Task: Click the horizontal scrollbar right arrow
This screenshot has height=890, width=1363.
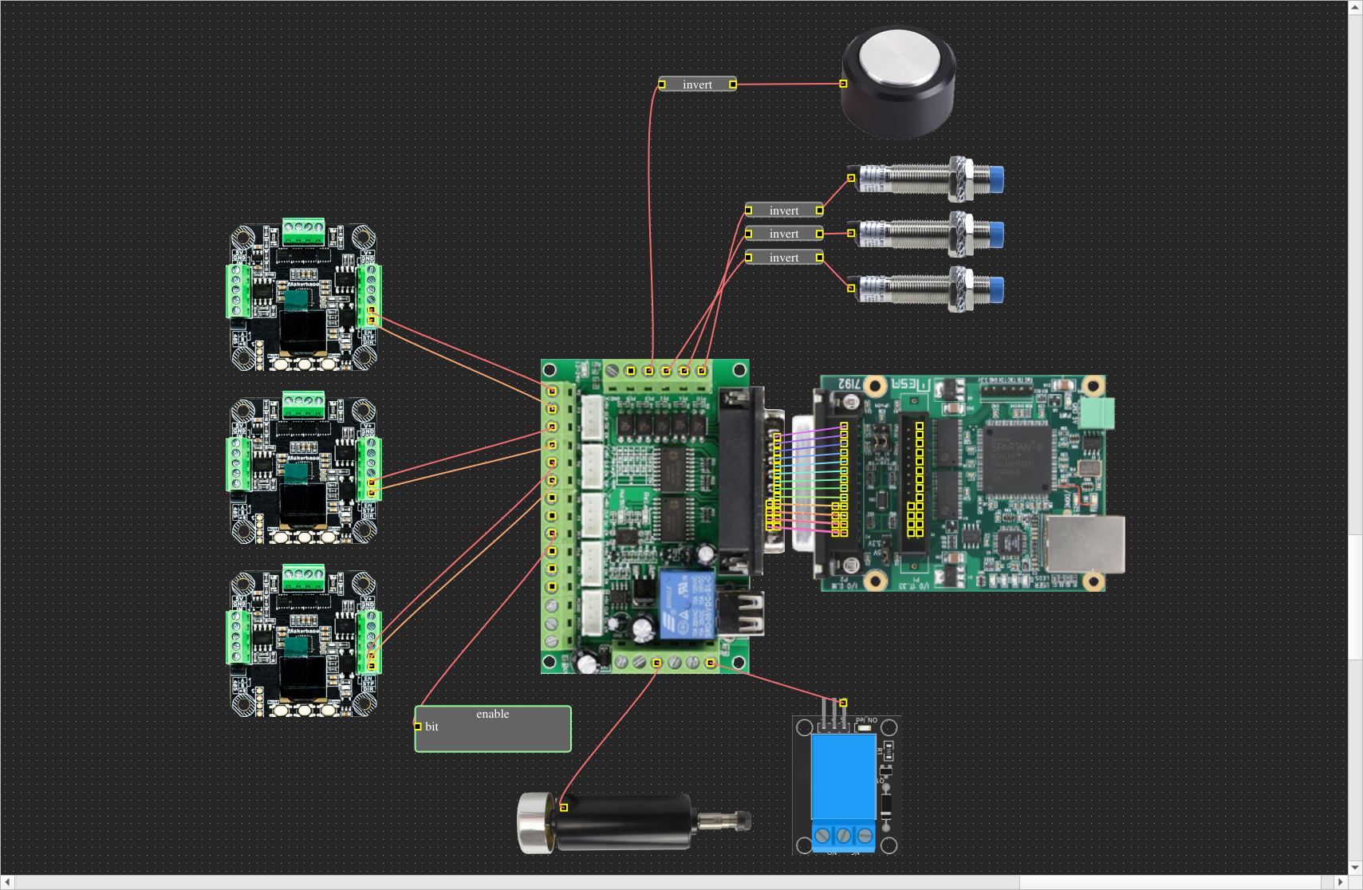Action: pyautogui.click(x=1340, y=882)
